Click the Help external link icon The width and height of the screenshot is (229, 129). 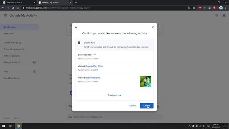click(x=34, y=72)
